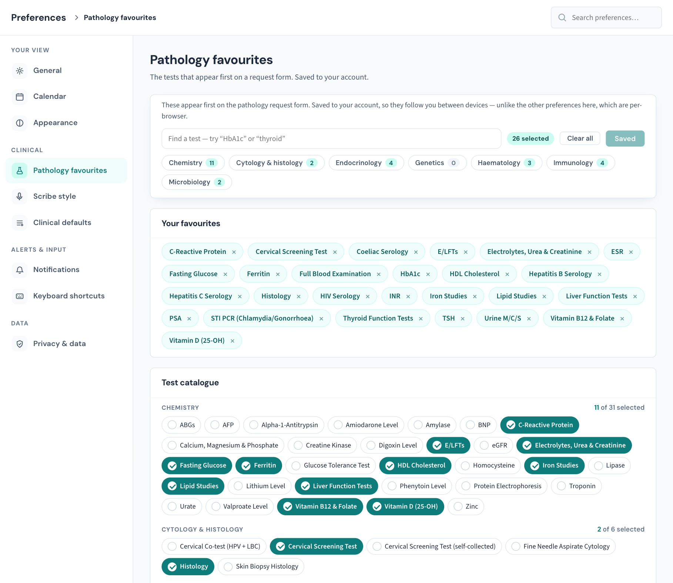
Task: Select ABGs in the Chemistry catalogue
Action: pos(181,425)
